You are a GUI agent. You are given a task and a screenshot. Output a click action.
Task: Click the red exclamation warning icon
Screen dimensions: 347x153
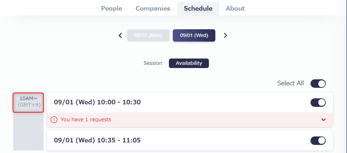click(54, 120)
